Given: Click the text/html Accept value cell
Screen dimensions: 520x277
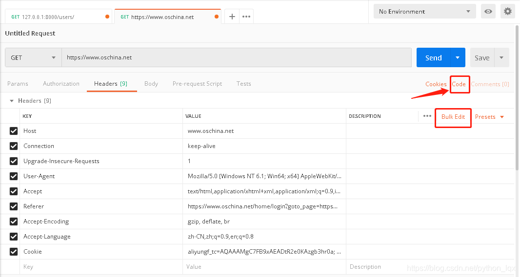Looking at the screenshot, I should point(264,191).
